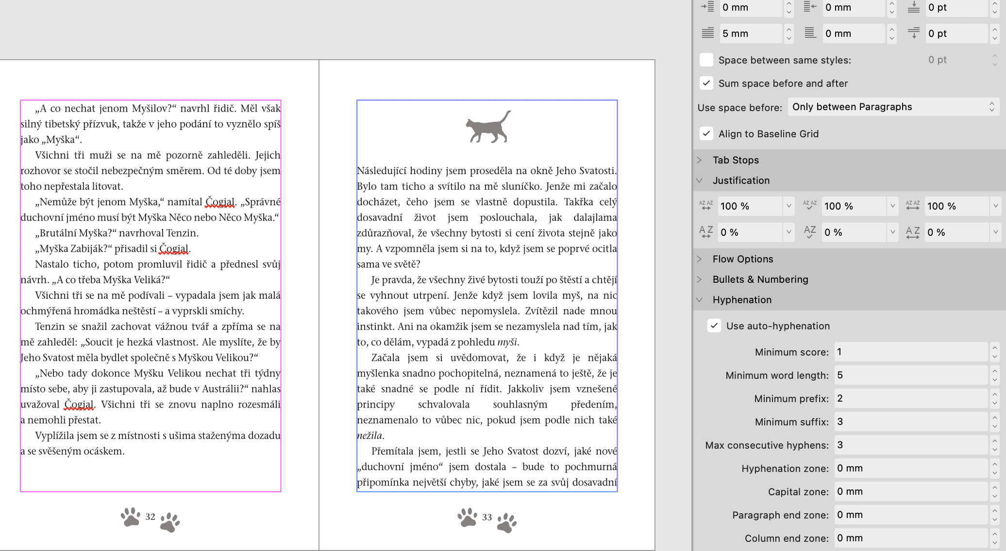The width and height of the screenshot is (1006, 551).
Task: Open desired word spacing 100 % dropdown arrow
Action: coord(892,206)
